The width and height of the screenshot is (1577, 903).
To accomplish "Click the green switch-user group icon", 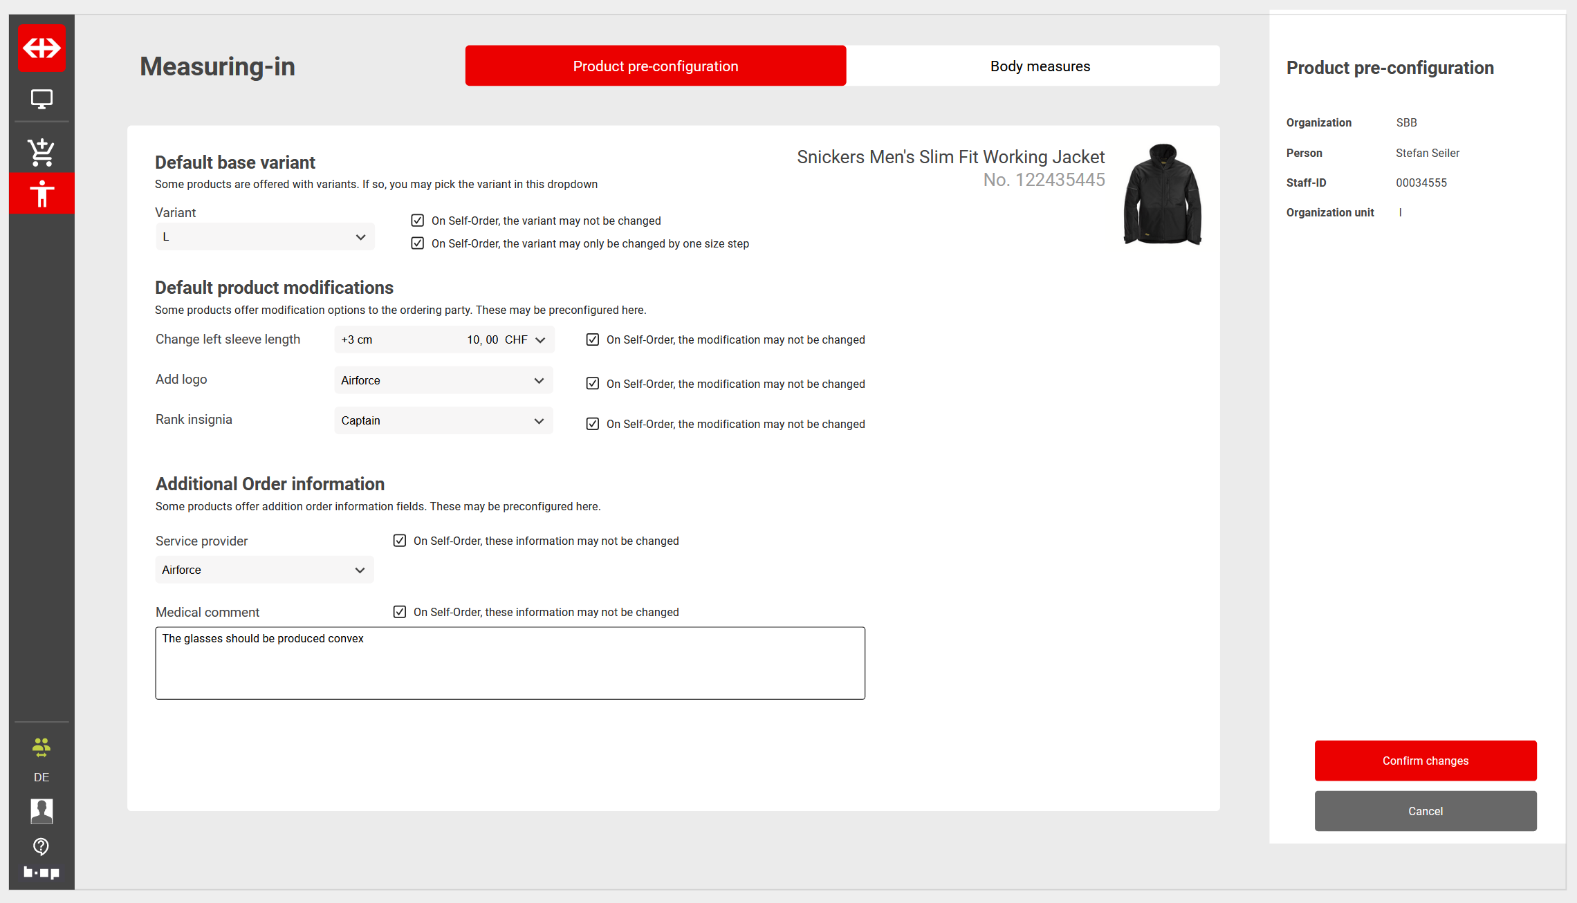I will tap(41, 747).
